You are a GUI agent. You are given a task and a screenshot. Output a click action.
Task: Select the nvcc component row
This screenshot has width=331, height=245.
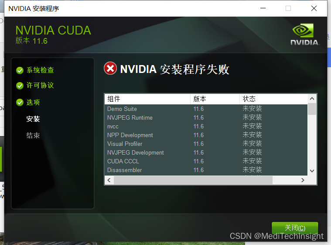(x=206, y=126)
